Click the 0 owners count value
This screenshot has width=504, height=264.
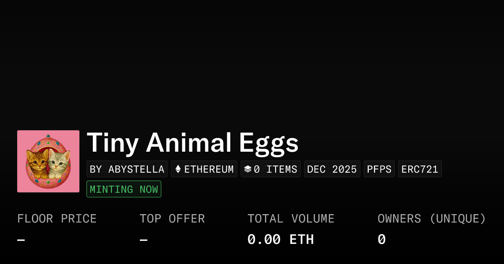pos(381,239)
